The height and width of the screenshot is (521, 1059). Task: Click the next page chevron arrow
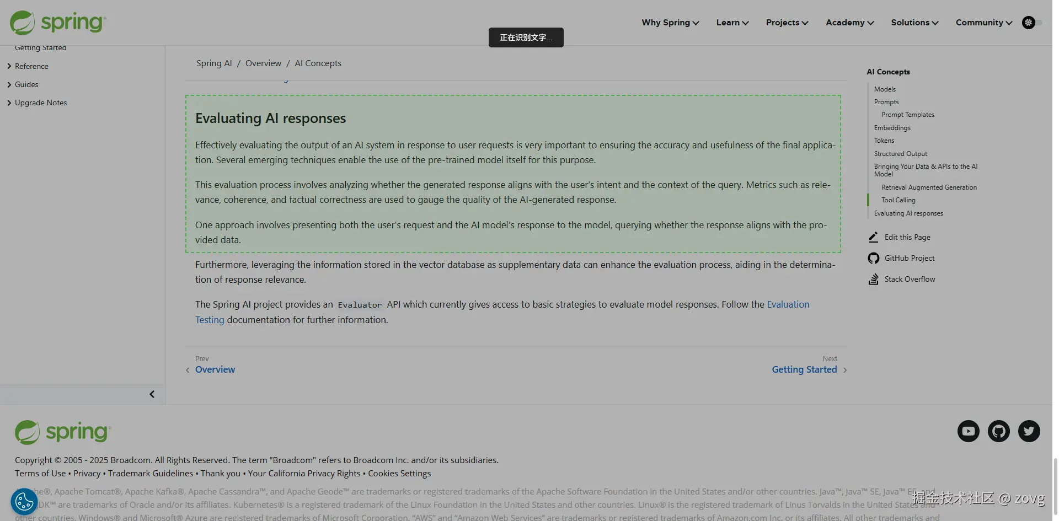(845, 370)
